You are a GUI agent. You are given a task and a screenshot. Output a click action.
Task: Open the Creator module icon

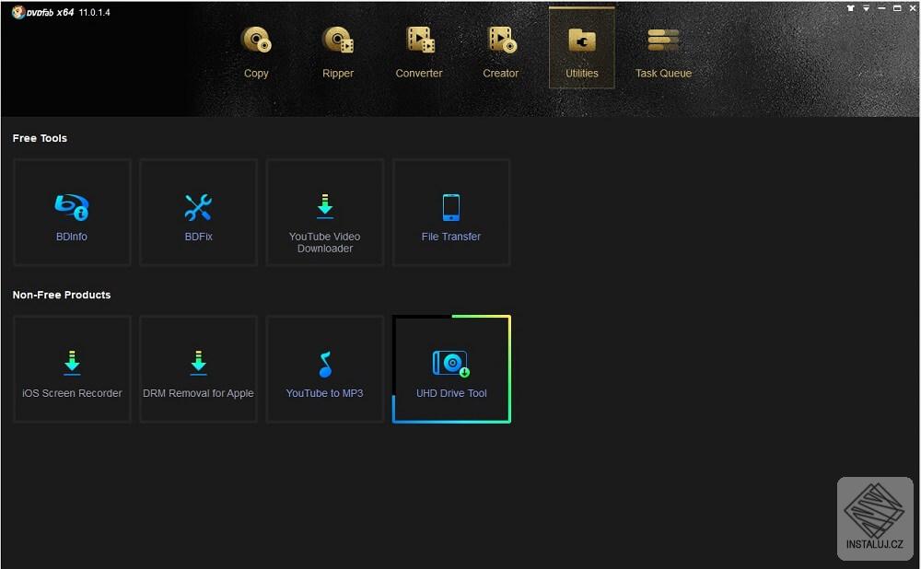pyautogui.click(x=502, y=40)
